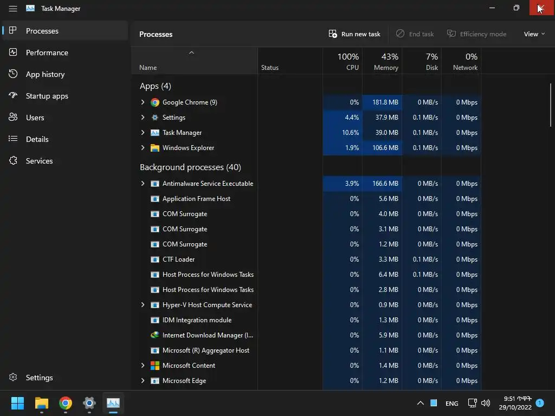Click the network icon in system tray

[x=472, y=403]
